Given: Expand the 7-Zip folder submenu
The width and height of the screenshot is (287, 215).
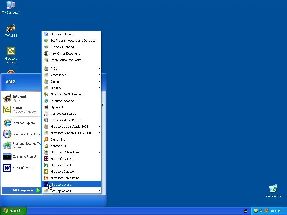Looking at the screenshot, I should 72,69.
